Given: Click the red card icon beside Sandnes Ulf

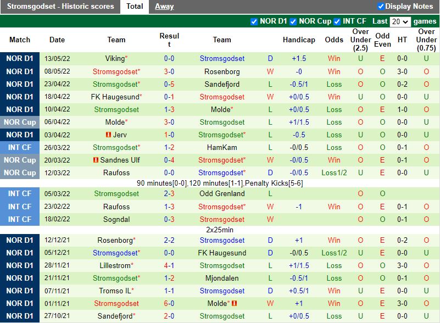Looking at the screenshot, I should 96,159.
